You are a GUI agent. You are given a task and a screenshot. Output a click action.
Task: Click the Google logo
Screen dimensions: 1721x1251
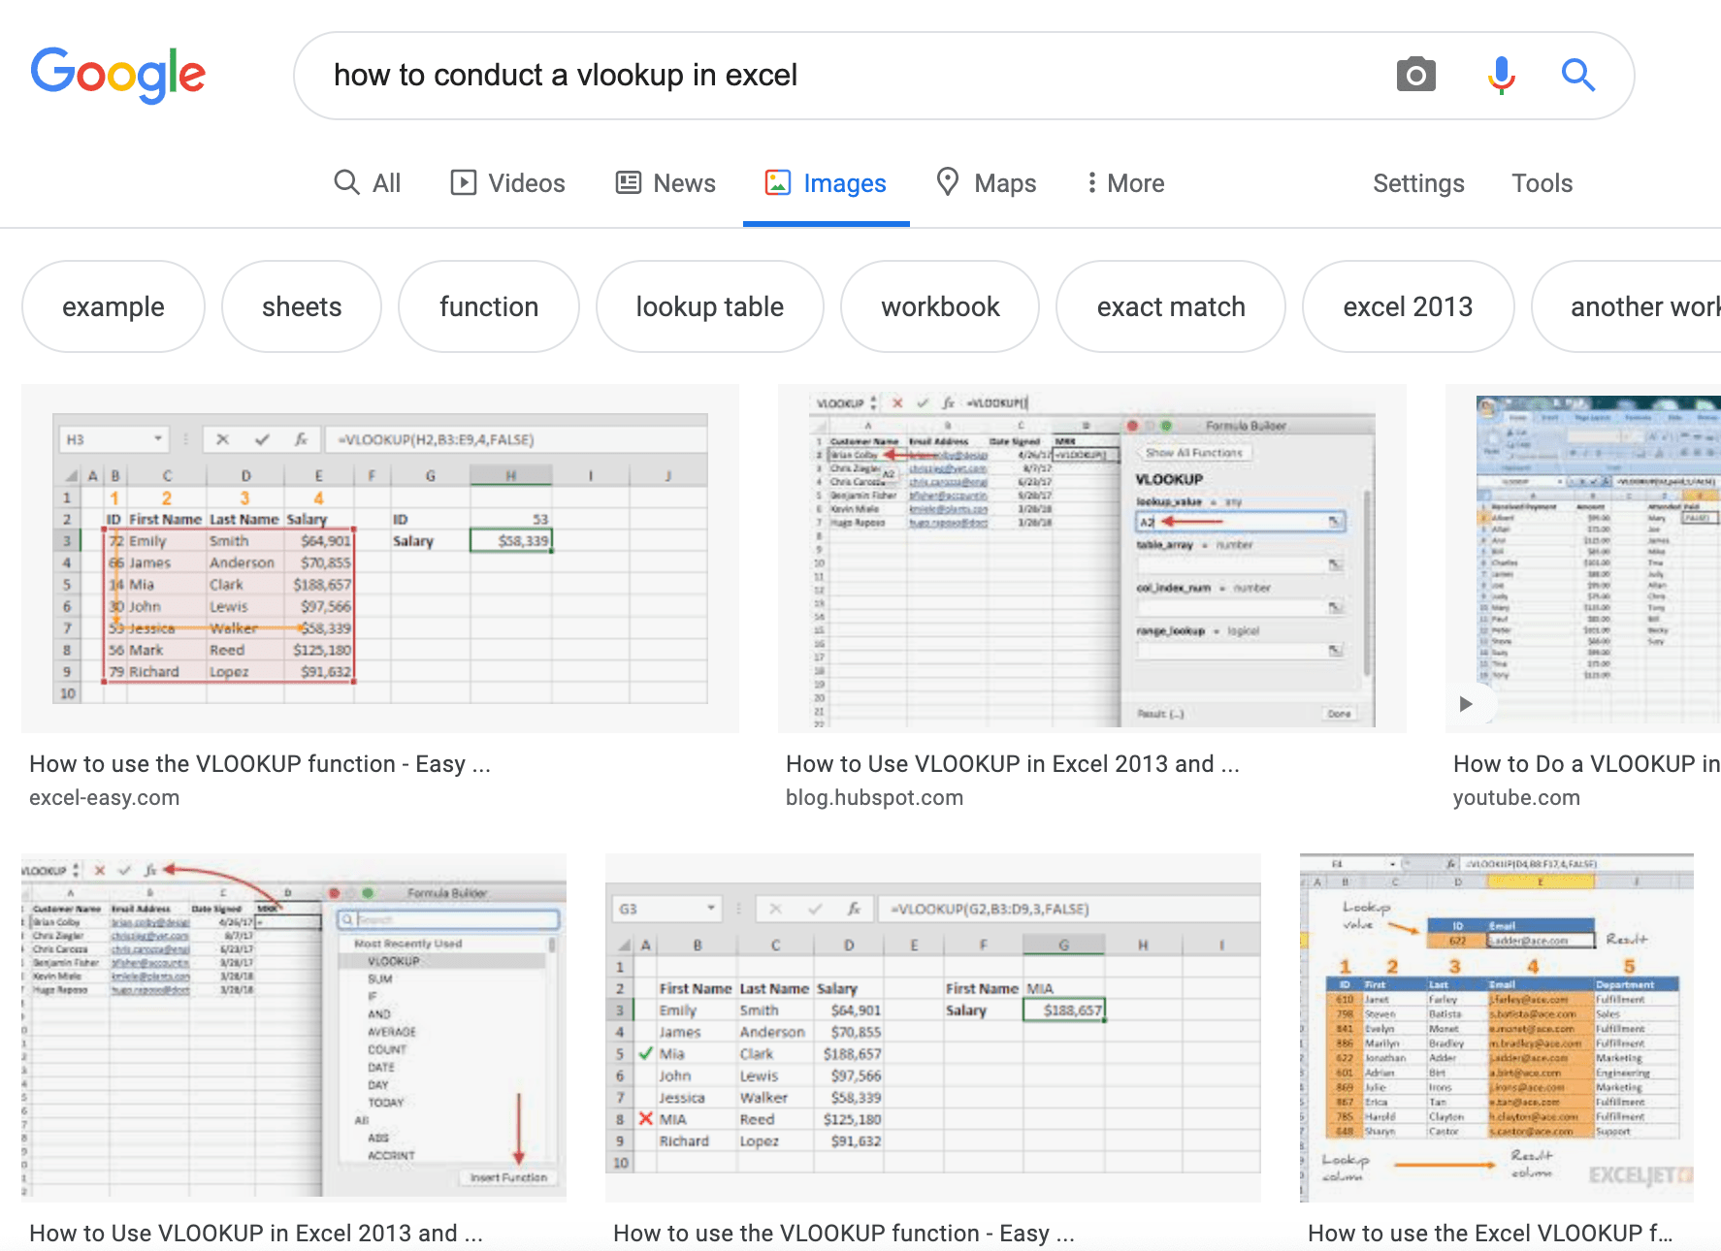pos(117,75)
